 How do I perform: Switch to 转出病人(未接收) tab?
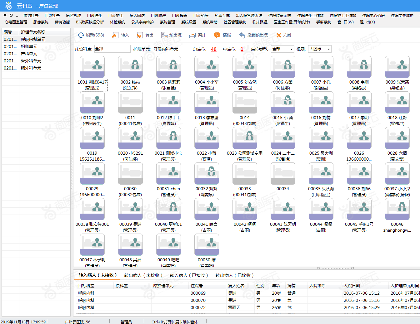click(x=143, y=275)
